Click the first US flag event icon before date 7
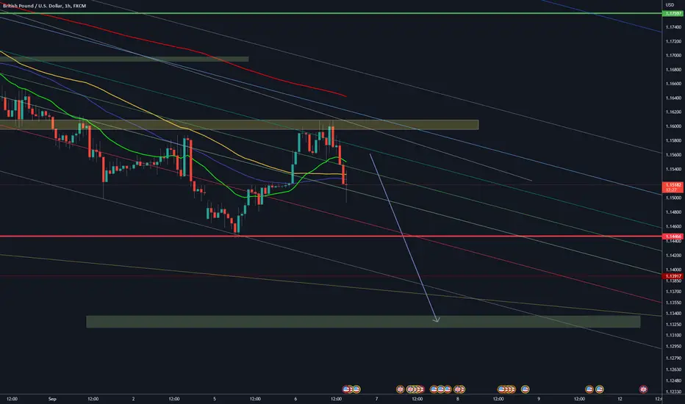Viewport: 685px width, 404px height. 346,389
